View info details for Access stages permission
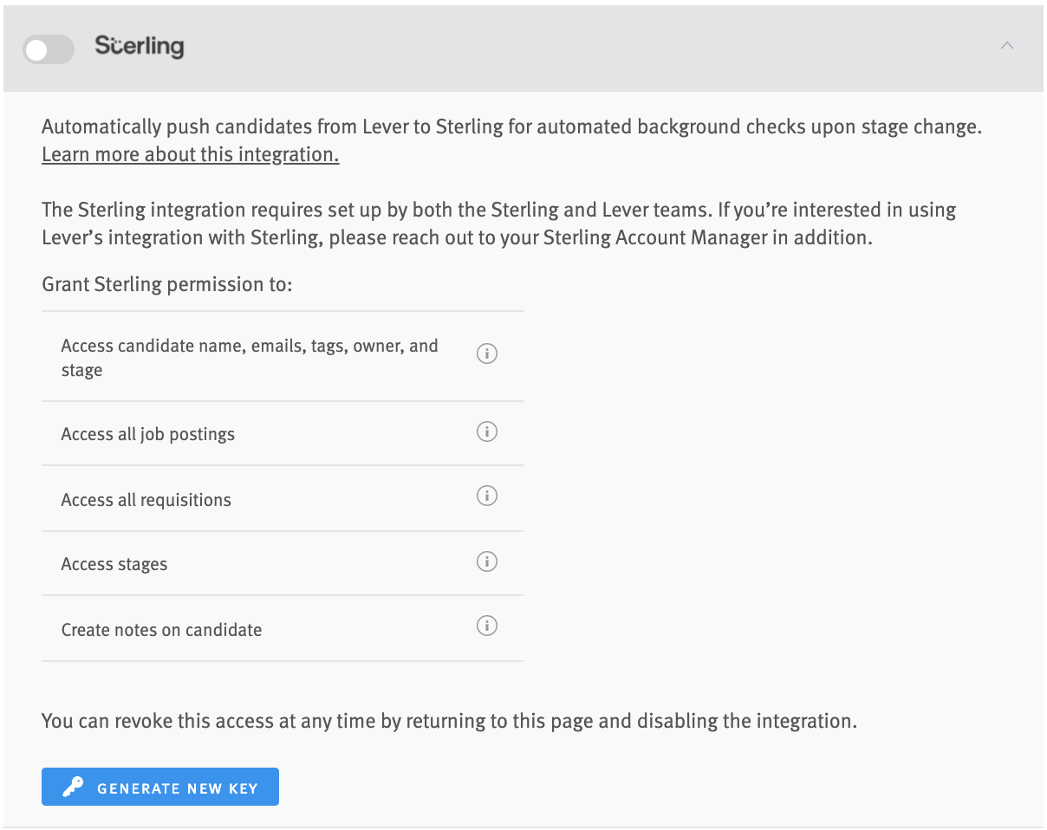Viewport: 1047px width, 830px height. tap(486, 562)
